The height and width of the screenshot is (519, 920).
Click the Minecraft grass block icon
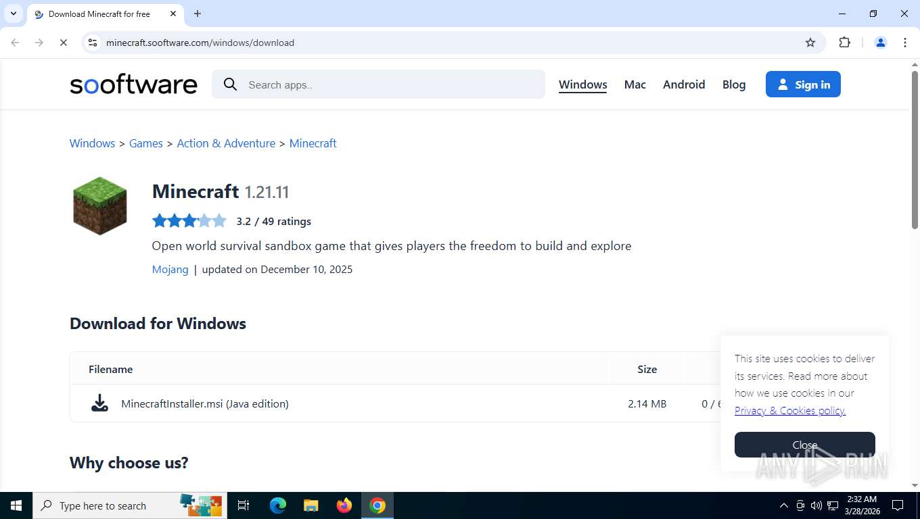[x=100, y=205]
